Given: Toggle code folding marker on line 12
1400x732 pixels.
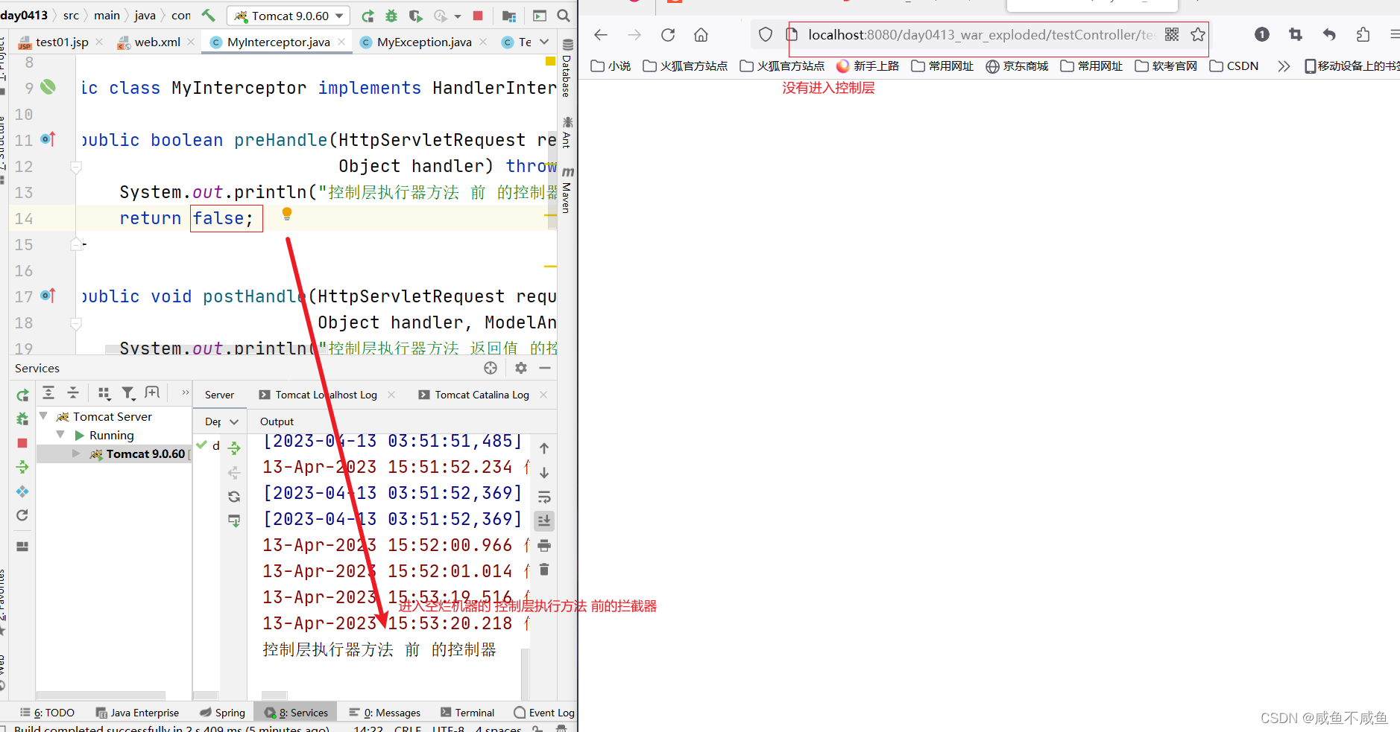Looking at the screenshot, I should point(75,167).
